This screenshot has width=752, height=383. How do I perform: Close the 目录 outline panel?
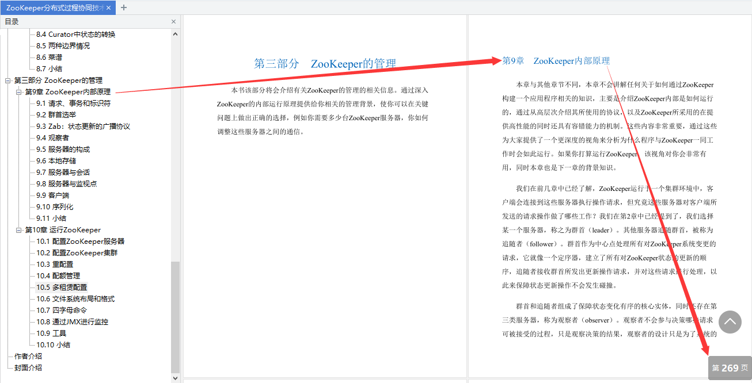point(174,22)
